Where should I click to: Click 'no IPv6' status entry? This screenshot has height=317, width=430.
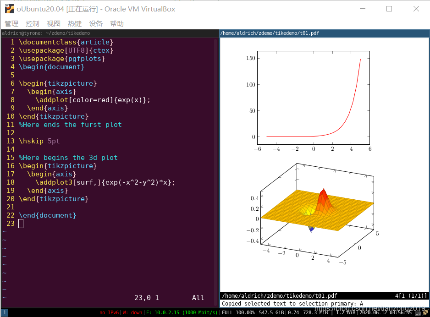click(109, 312)
